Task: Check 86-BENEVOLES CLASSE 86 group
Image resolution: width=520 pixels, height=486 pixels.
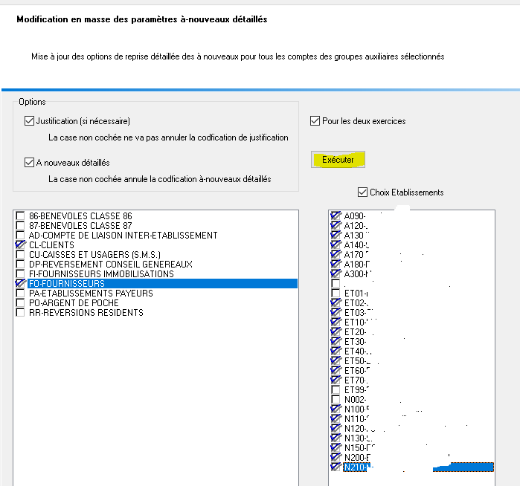Action: [x=20, y=216]
